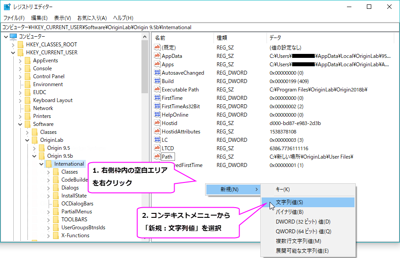
Task: Select the string icon beside LTCD
Action: tap(157, 148)
